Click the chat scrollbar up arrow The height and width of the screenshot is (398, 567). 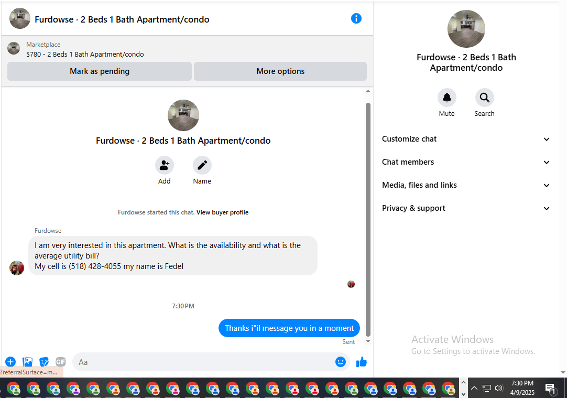point(368,91)
